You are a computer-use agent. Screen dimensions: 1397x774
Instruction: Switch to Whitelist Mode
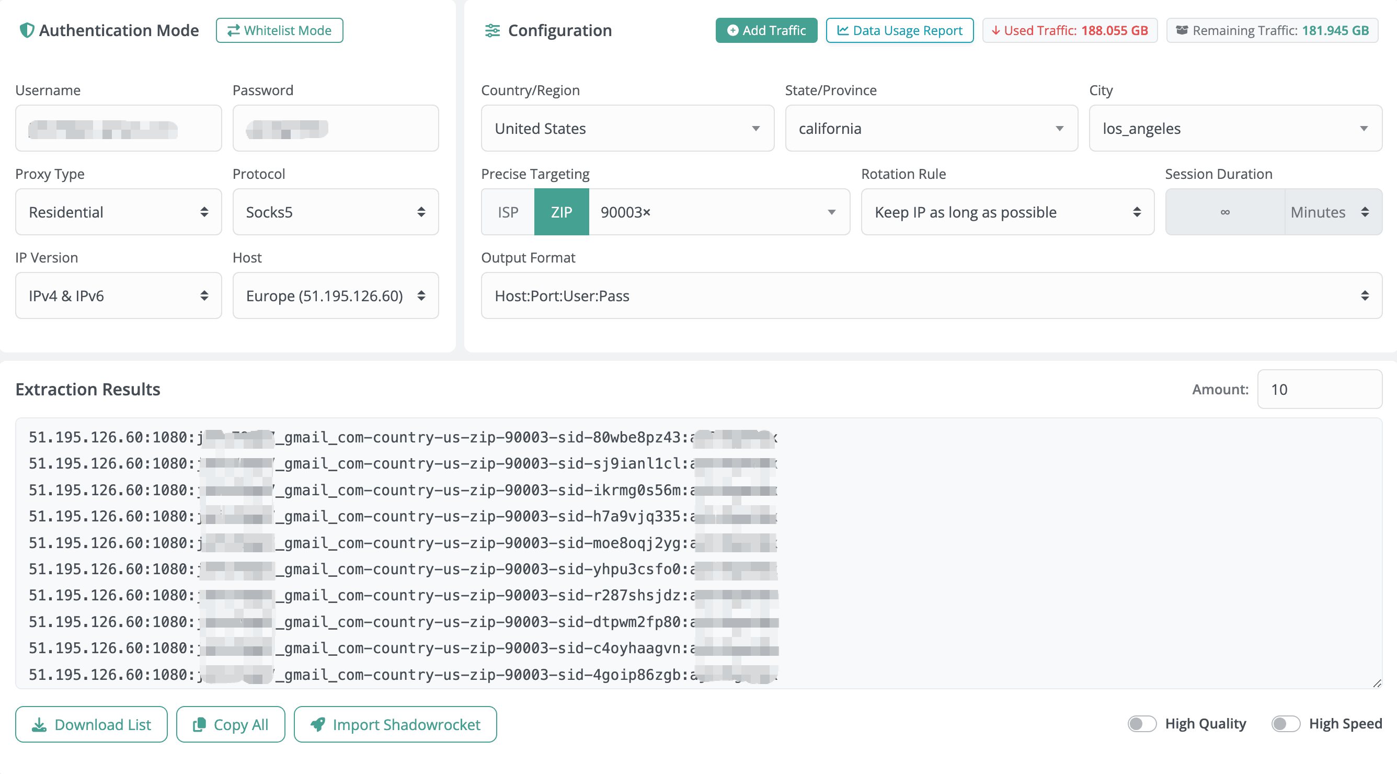point(279,30)
